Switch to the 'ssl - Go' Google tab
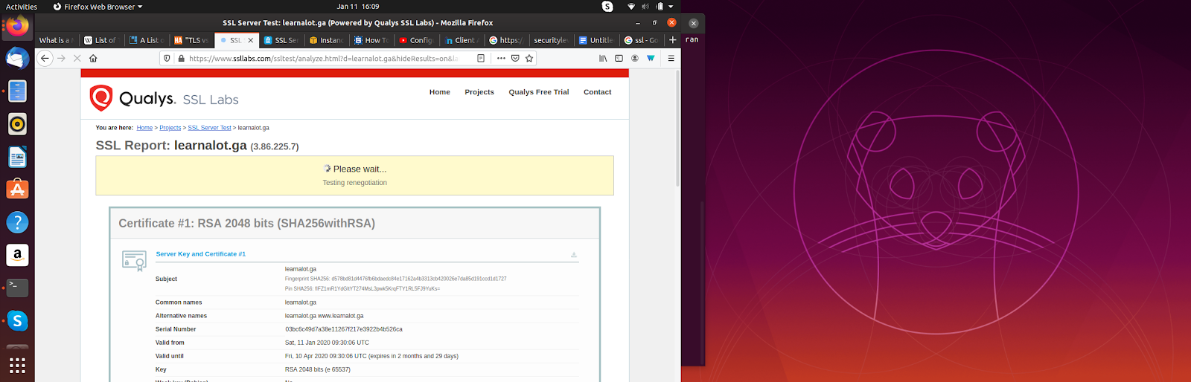This screenshot has width=1191, height=382. (641, 40)
